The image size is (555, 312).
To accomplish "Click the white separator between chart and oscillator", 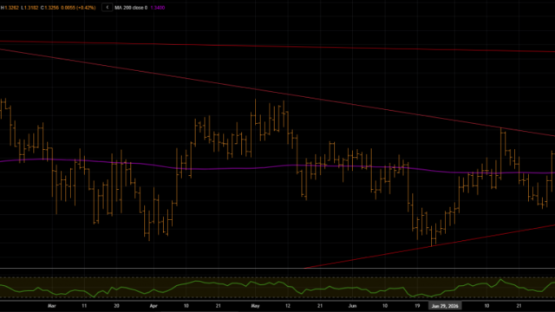I will [277, 269].
